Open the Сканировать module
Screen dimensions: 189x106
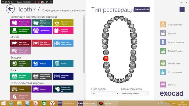[171, 24]
